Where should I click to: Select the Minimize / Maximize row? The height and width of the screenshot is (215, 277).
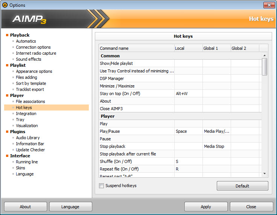pyautogui.click(x=180, y=86)
